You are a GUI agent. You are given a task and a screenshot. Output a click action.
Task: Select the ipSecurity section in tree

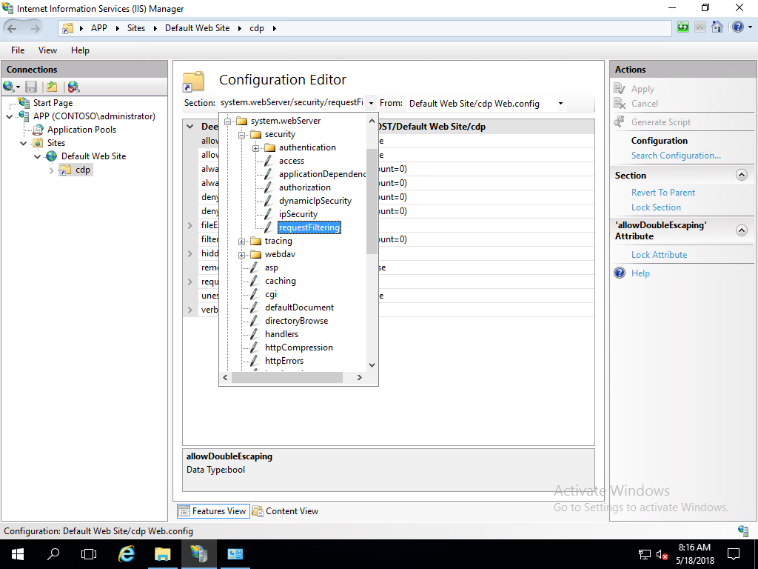(298, 214)
